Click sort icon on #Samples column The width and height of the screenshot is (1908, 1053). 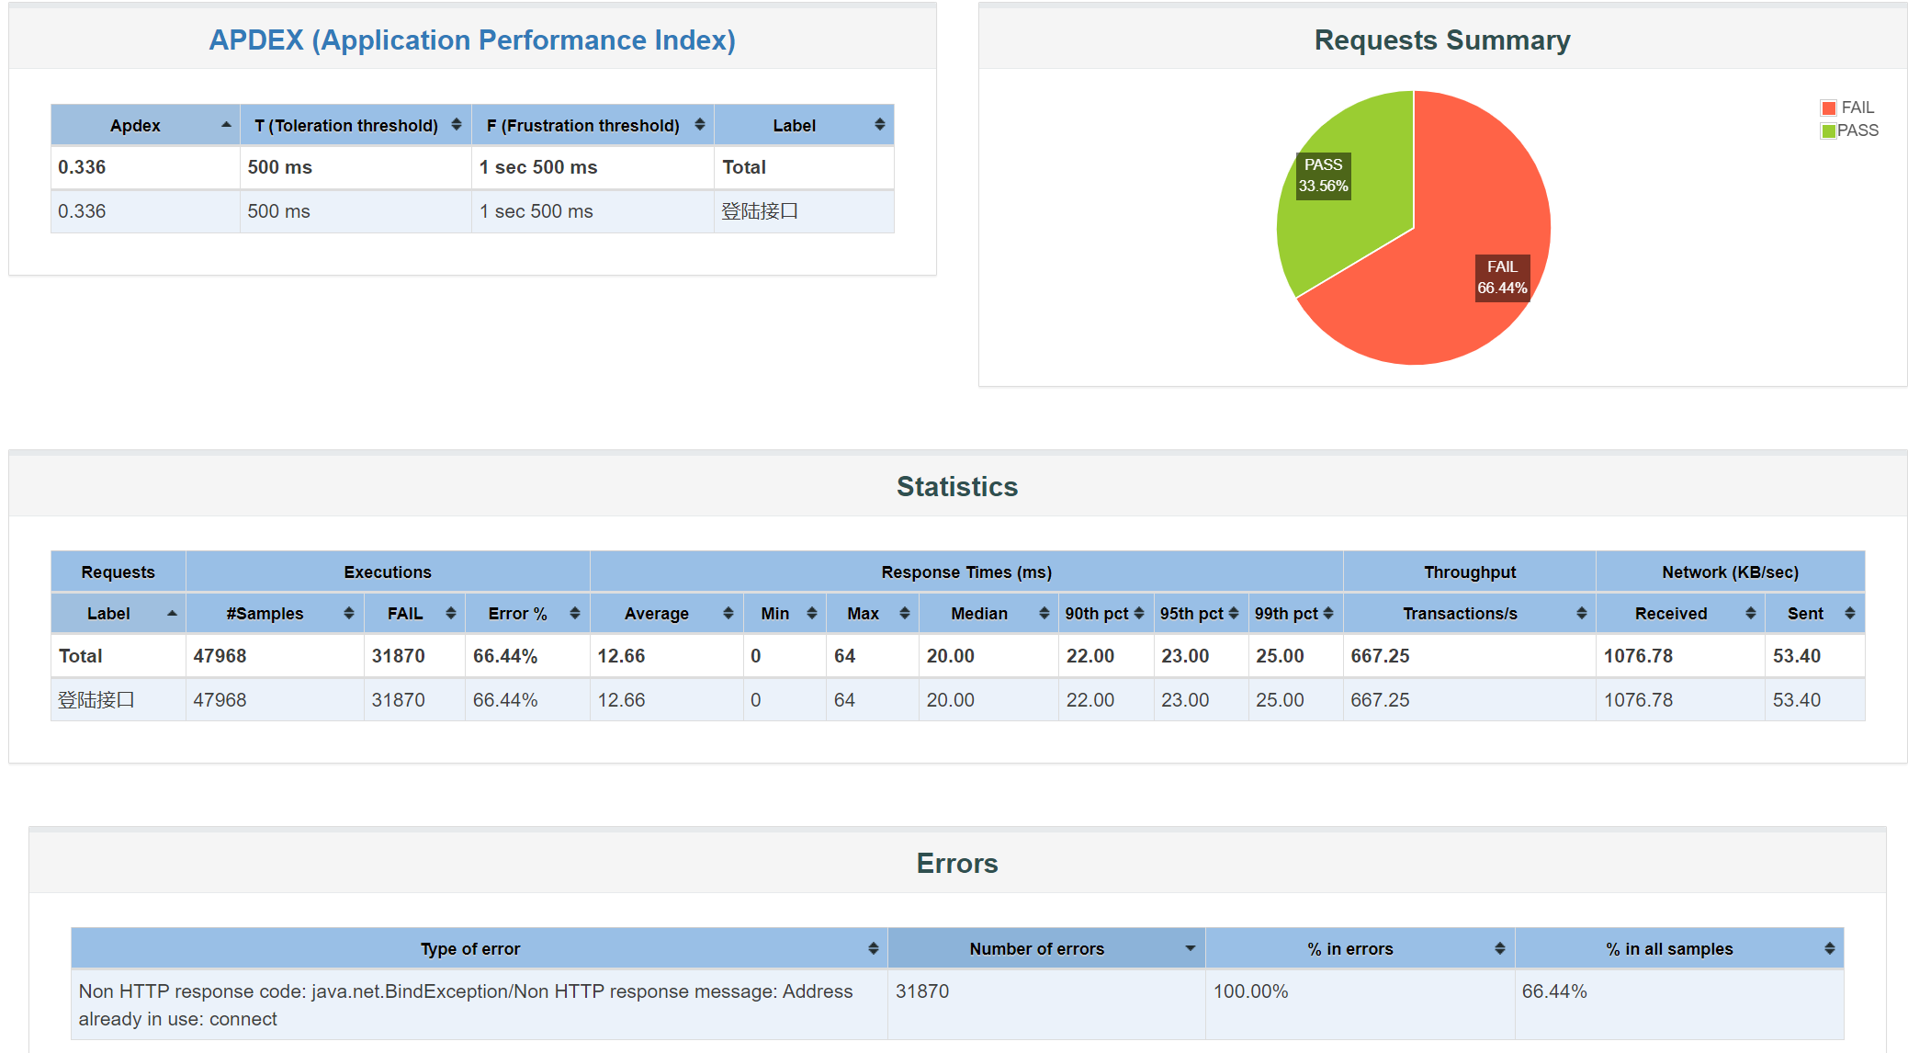pyautogui.click(x=348, y=614)
